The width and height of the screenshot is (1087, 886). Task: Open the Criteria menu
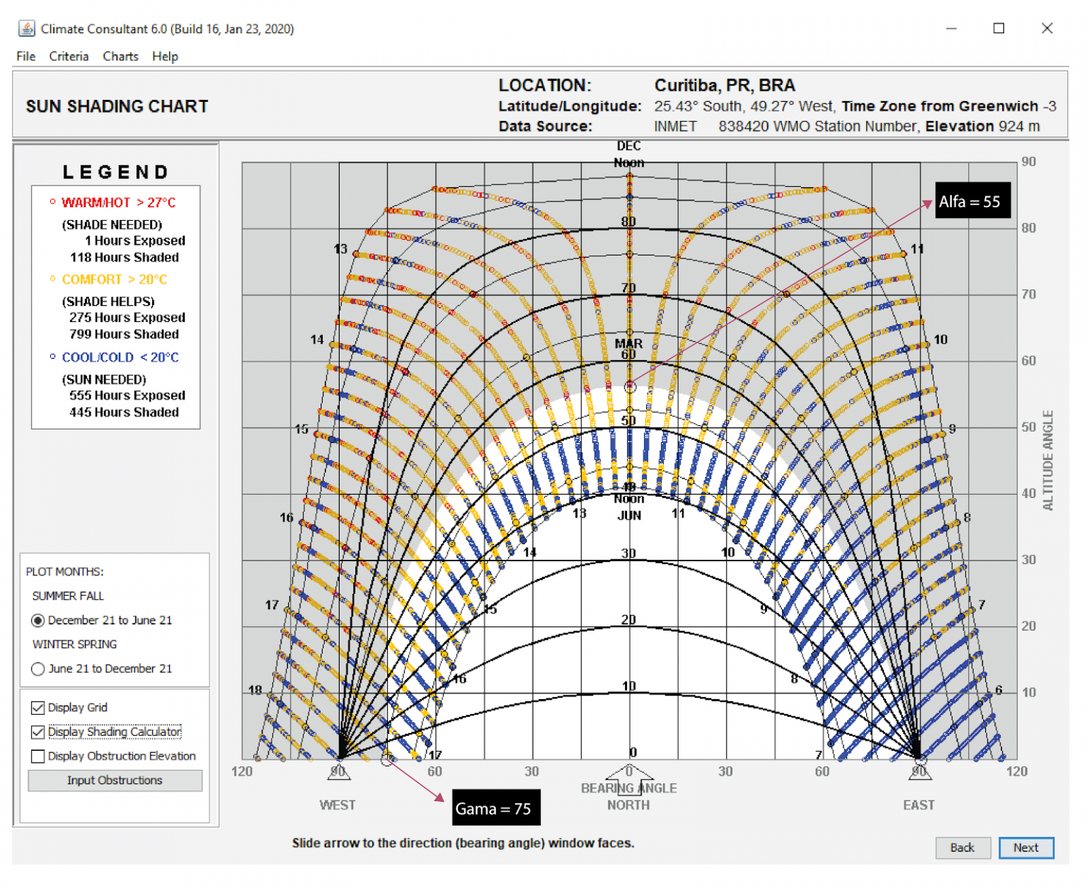[x=69, y=57]
